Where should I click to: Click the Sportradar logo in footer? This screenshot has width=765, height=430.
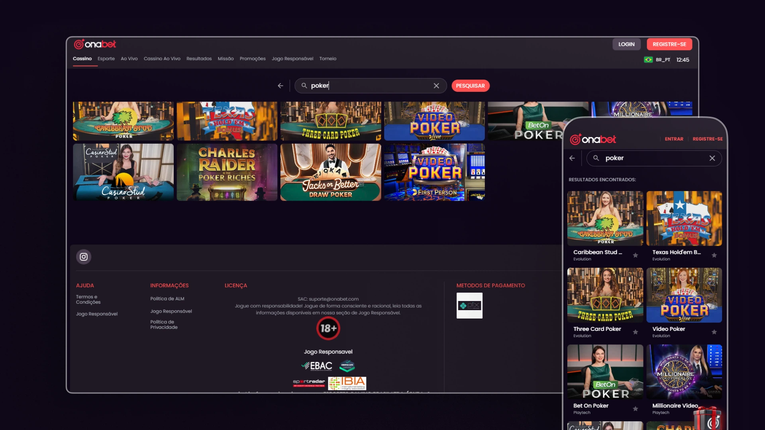tap(309, 383)
